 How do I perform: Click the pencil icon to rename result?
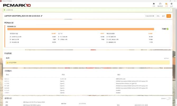(x=41, y=16)
